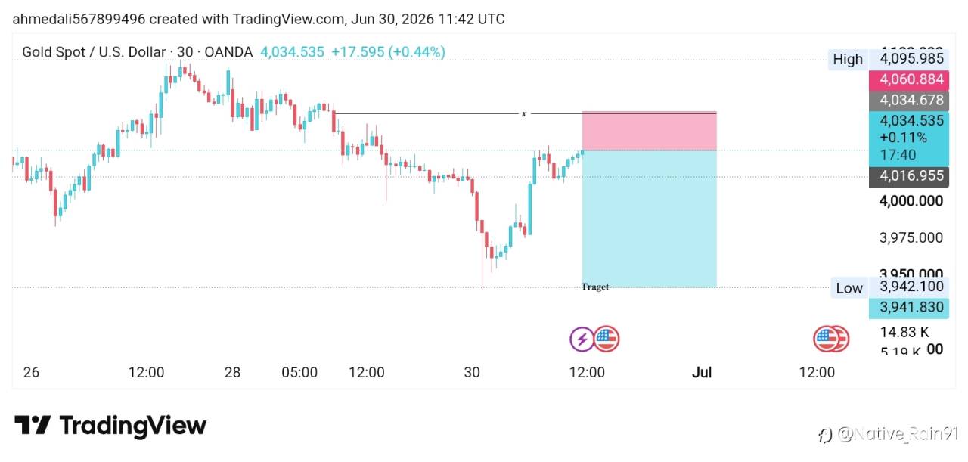This screenshot has height=462, width=968.
Task: Click the grey 4,016.955 price tag
Action: click(910, 176)
